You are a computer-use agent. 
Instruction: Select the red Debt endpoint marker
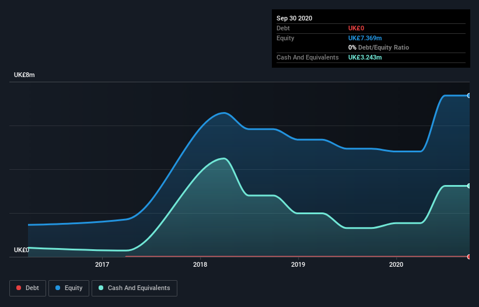(469, 257)
